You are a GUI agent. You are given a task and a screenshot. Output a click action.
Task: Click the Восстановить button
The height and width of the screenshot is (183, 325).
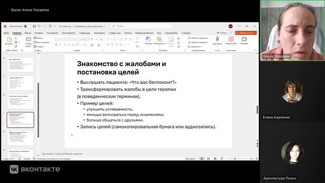click(x=42, y=42)
